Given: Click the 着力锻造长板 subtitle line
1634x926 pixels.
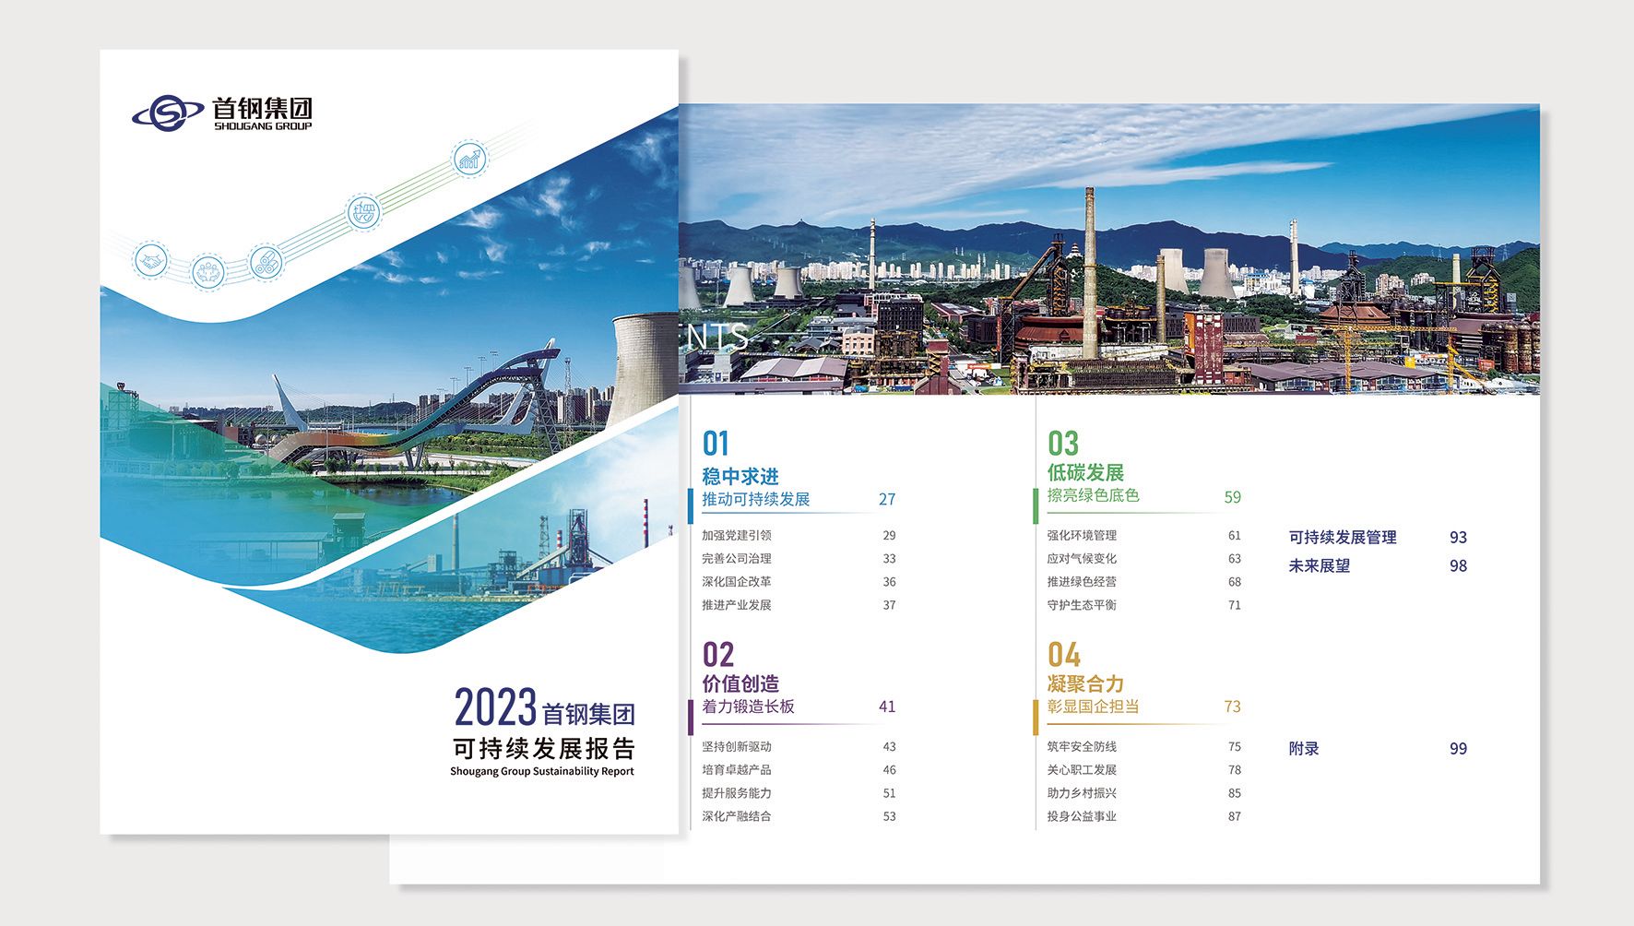Looking at the screenshot, I should (748, 706).
